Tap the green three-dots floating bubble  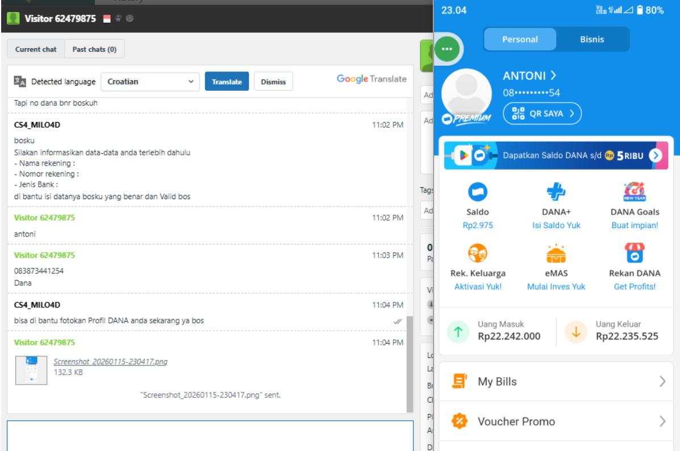pos(447,49)
